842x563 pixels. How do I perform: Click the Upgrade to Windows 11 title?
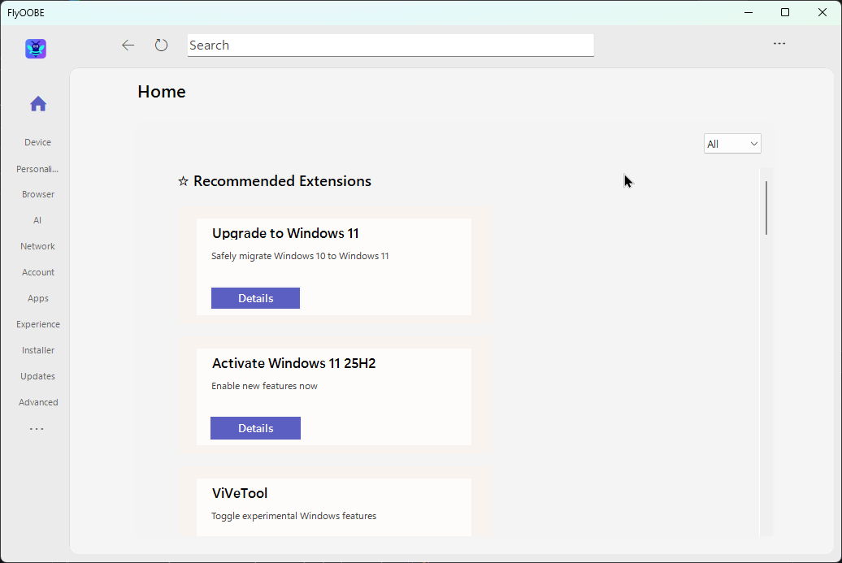click(285, 233)
